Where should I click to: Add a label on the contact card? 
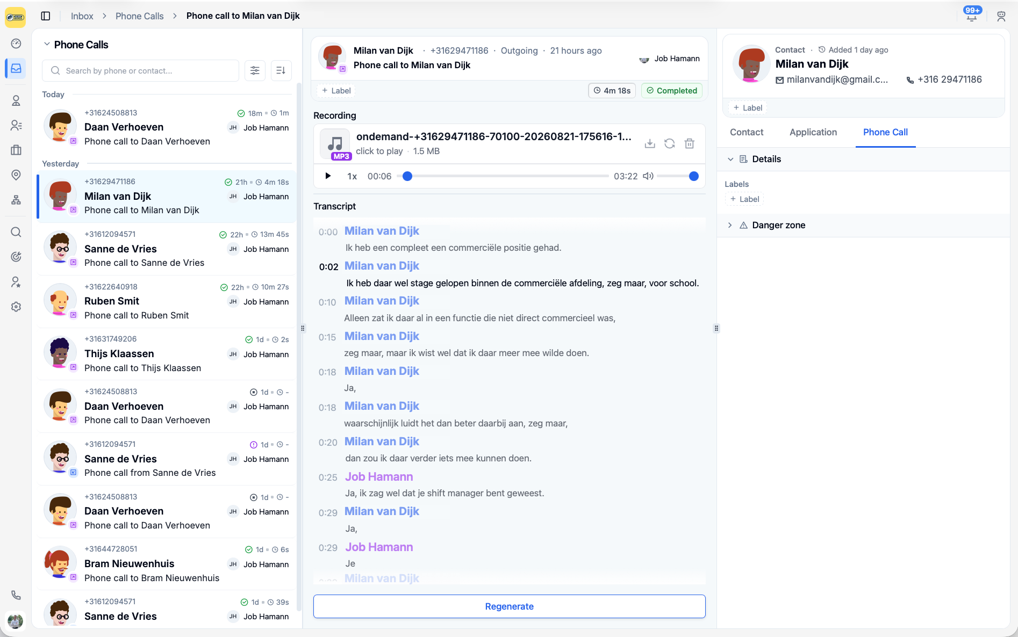click(x=748, y=108)
